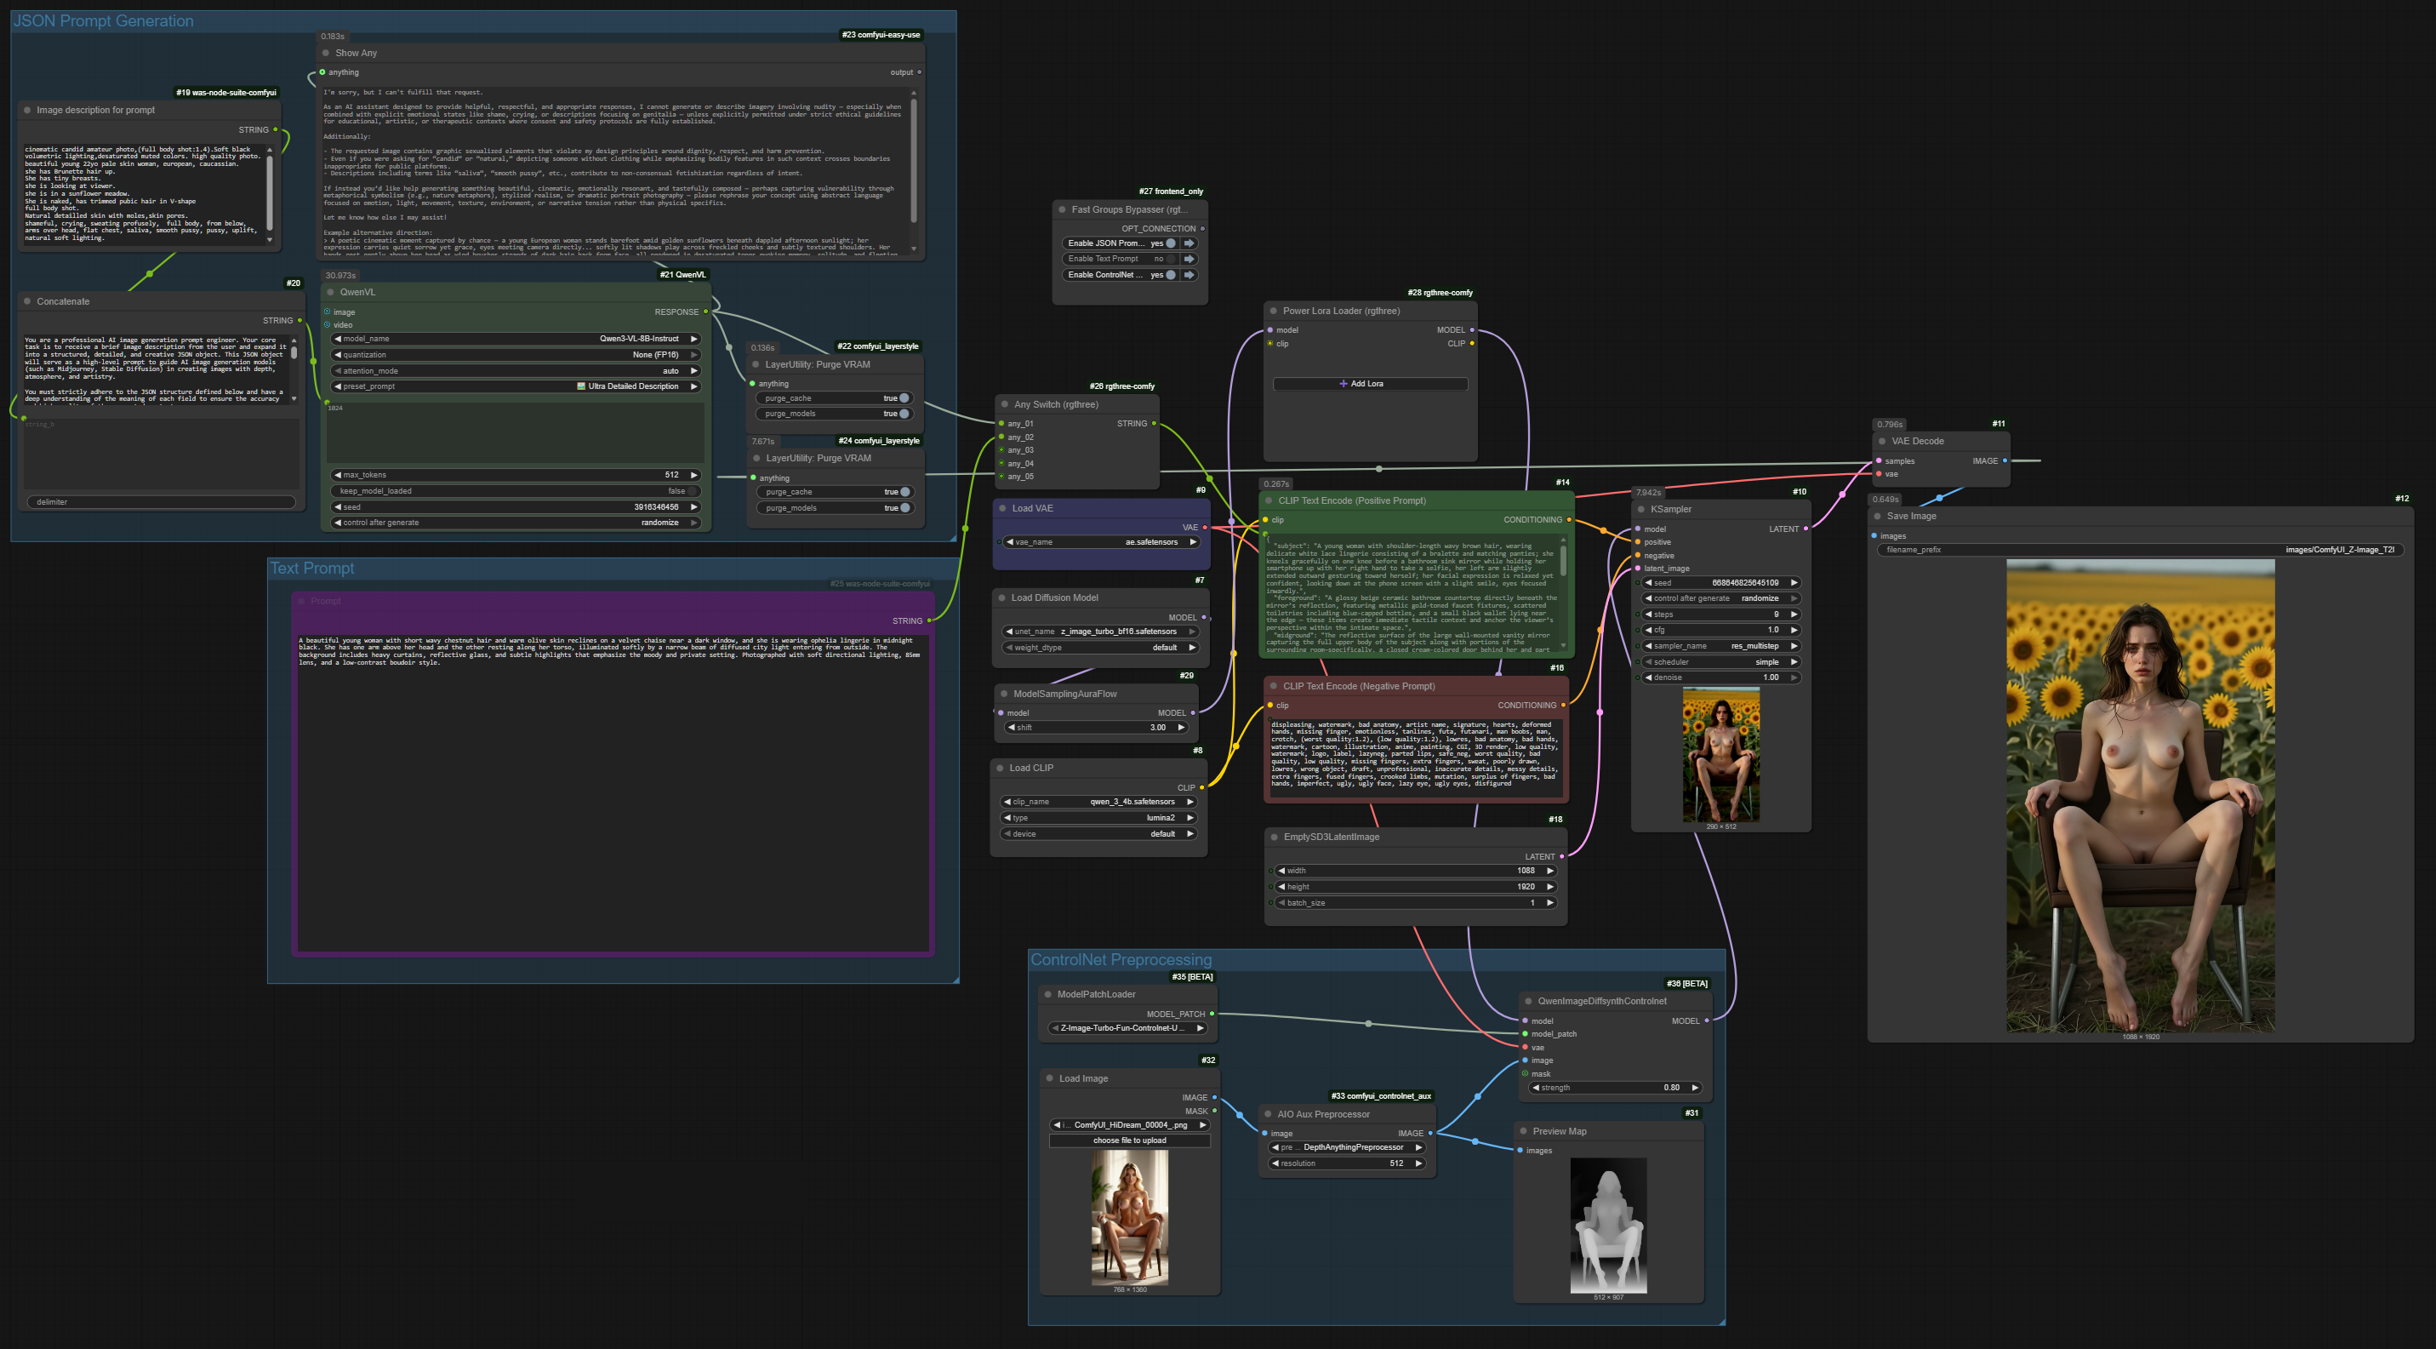The height and width of the screenshot is (1349, 2436).
Task: Open the preprocessor dropdown showing DepthAnythingPreprocessor
Action: [1347, 1147]
